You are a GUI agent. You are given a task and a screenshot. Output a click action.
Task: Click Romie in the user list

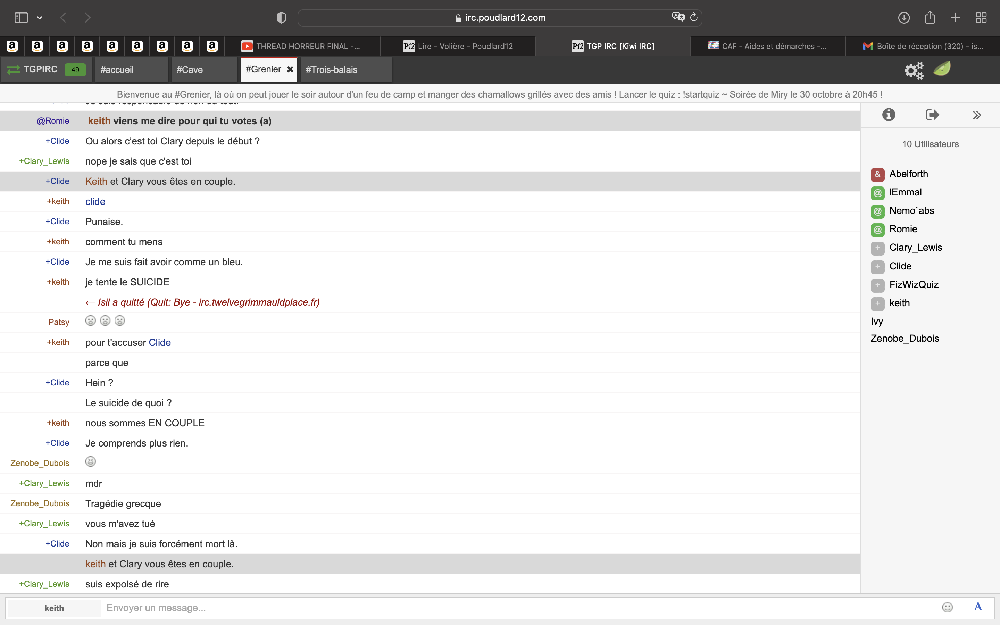click(x=903, y=229)
